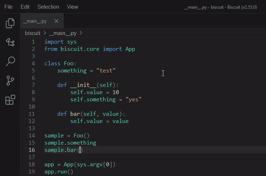The width and height of the screenshot is (266, 176).
Task: Click the biscuit breadcrumb folder
Action: [x=32, y=33]
